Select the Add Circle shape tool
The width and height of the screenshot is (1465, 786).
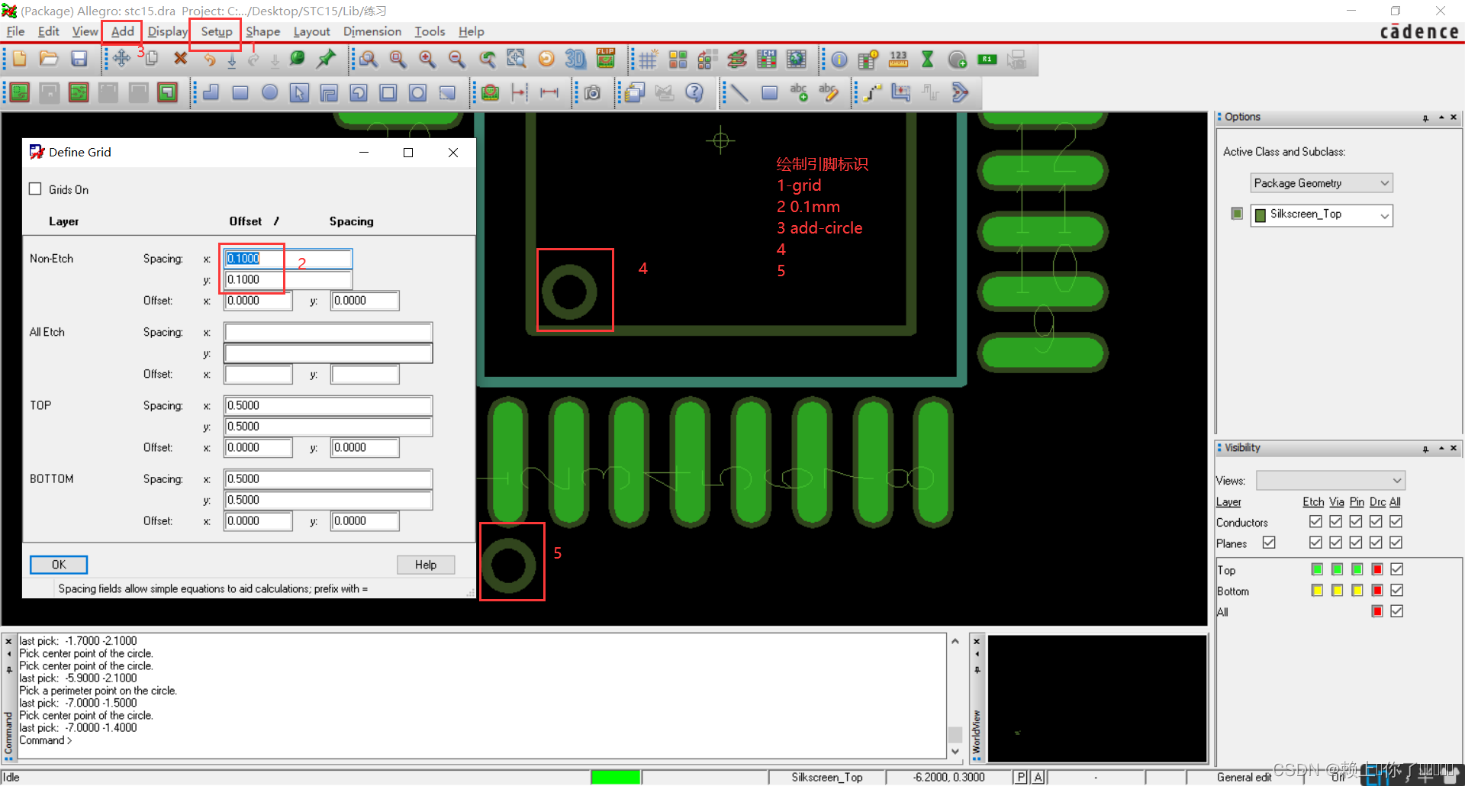click(x=269, y=92)
